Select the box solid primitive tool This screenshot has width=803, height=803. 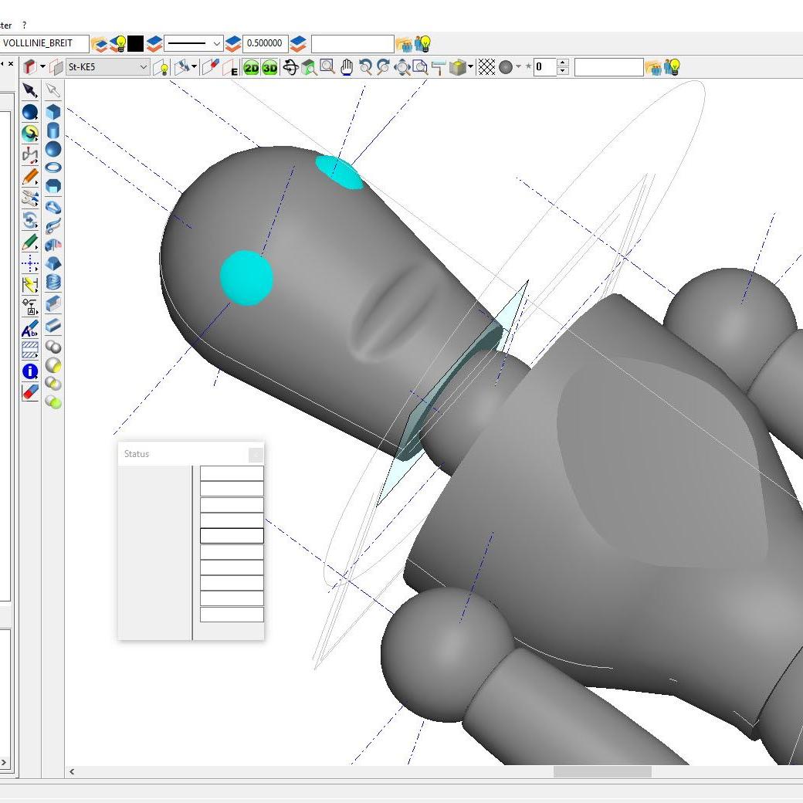[x=53, y=112]
